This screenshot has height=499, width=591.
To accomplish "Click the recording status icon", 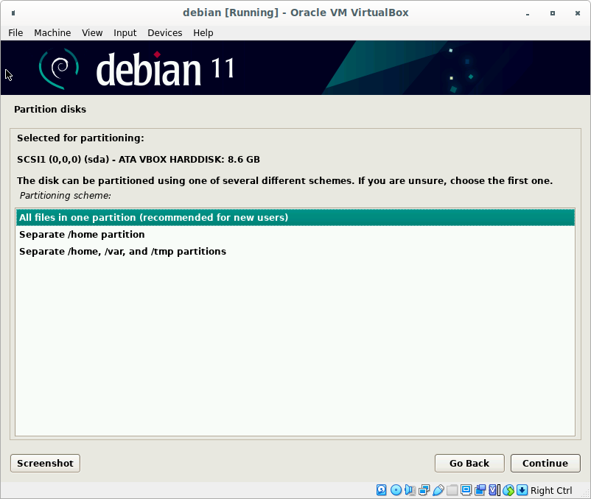I will coord(480,490).
